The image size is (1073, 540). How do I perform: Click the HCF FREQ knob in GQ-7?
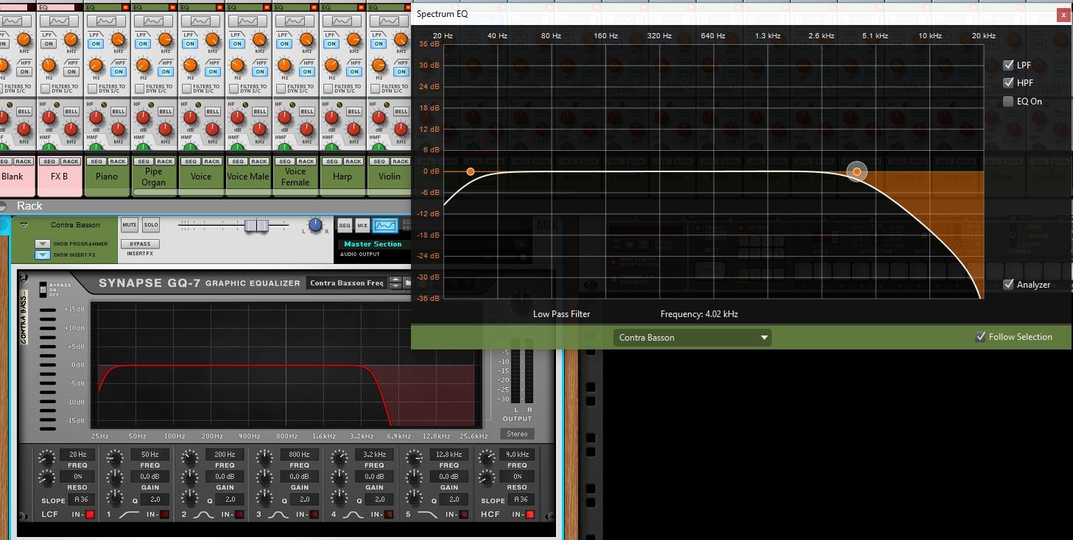[487, 458]
